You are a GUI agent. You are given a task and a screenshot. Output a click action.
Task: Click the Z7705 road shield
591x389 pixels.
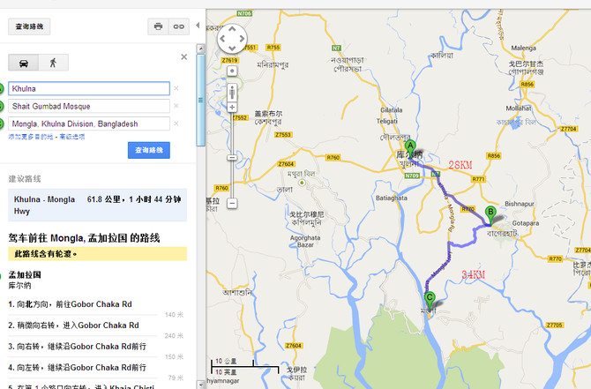click(555, 325)
